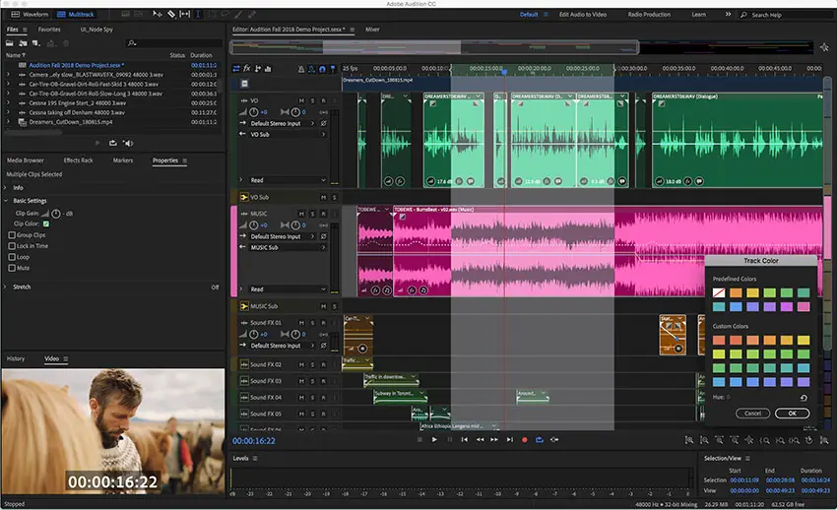Enable the Group Clips checkbox

click(x=12, y=234)
